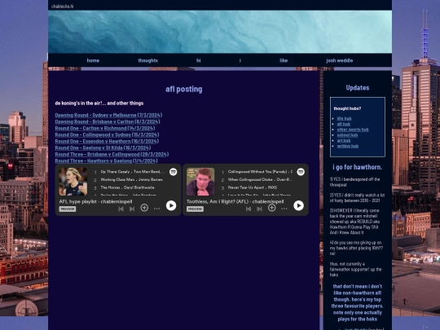
Task: Open the i nav item
Action: [240, 60]
